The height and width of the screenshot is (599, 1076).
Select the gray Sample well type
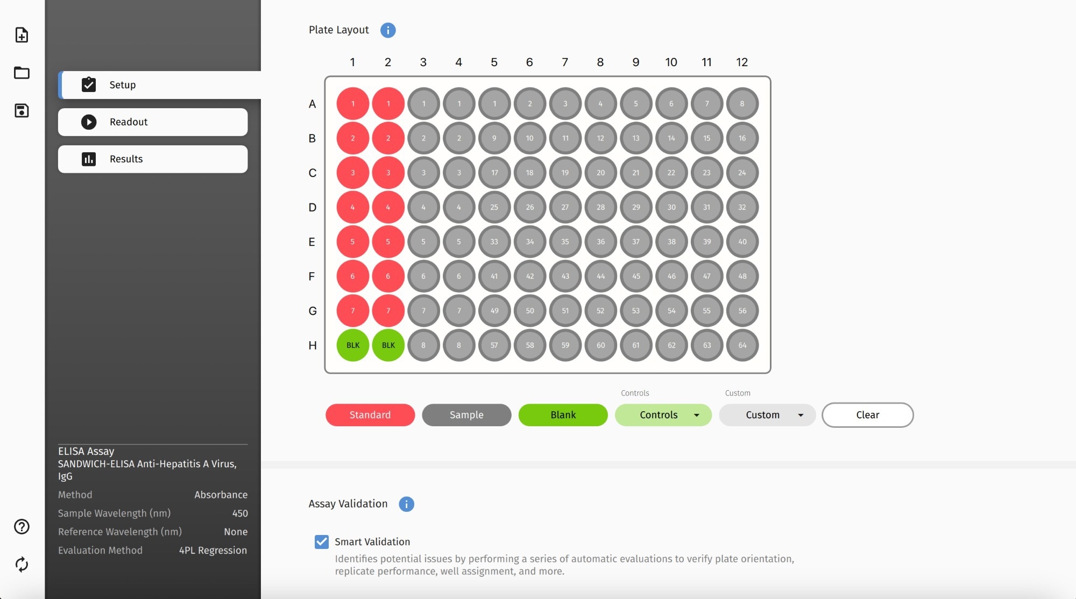466,415
